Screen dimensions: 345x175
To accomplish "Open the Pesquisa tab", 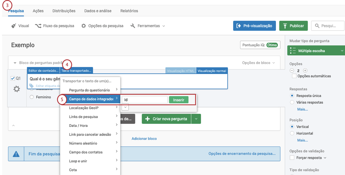I will pos(16,11).
